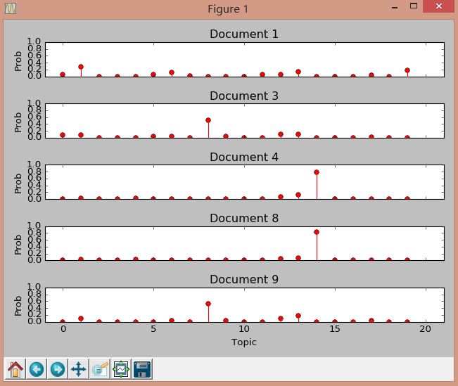Image resolution: width=458 pixels, height=386 pixels.
Task: Click the 'Prob' label of Document 1 plot
Action: pyautogui.click(x=18, y=61)
